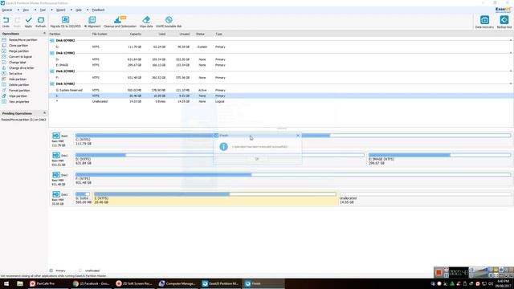Open the Feedback menu

(98, 10)
